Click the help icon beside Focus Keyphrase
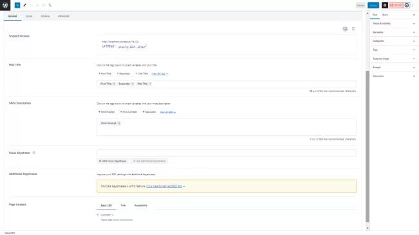This screenshot has width=419, height=235. (x=34, y=153)
